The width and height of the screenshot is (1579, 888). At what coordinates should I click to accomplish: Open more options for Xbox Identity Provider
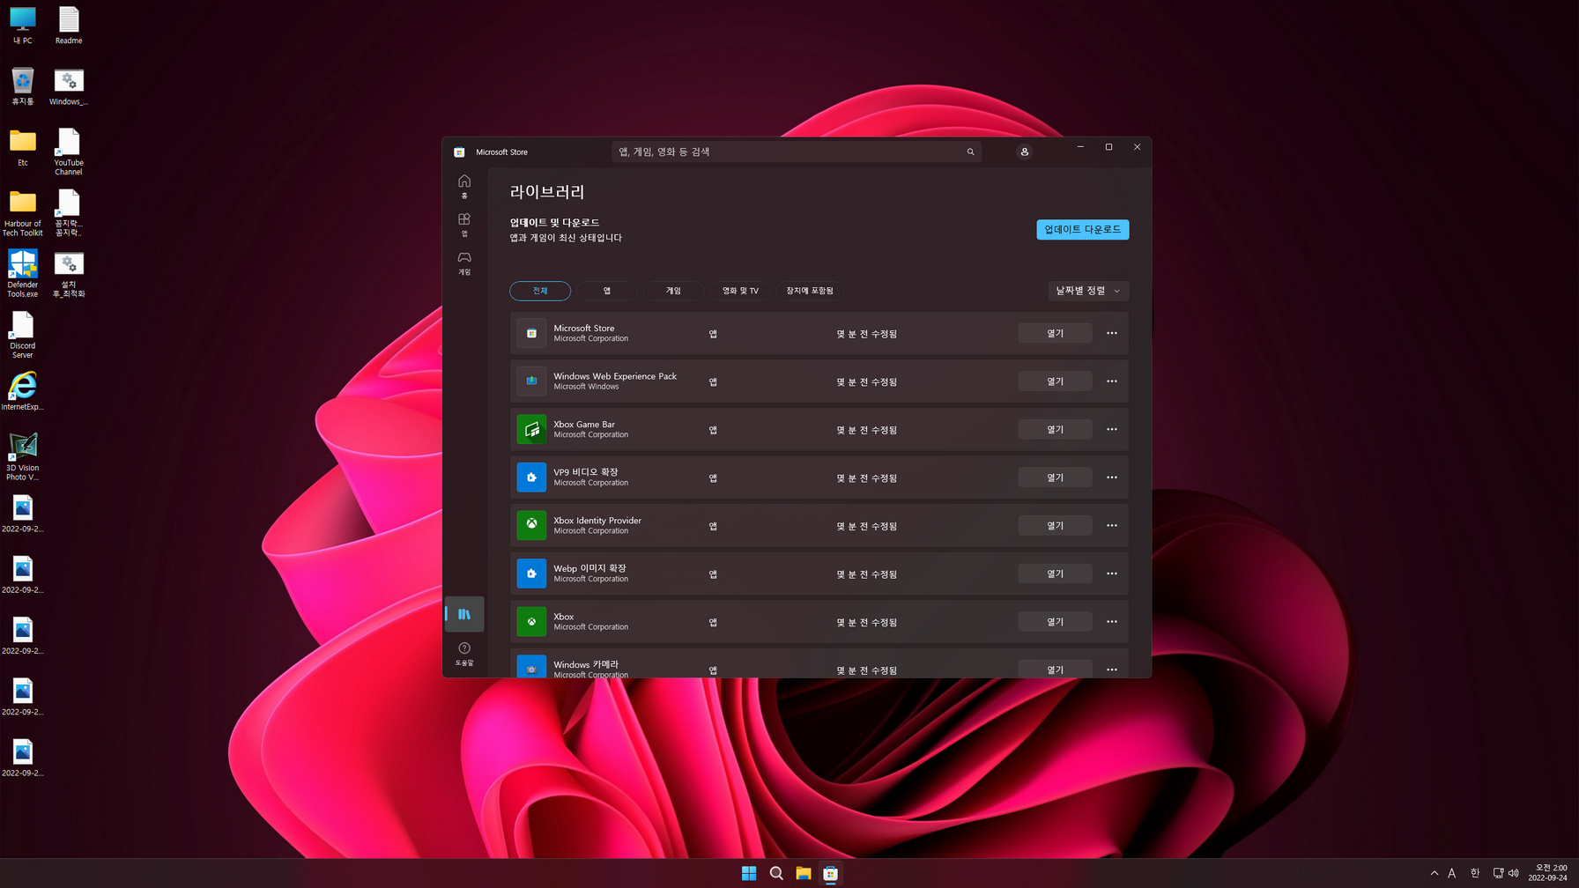click(x=1112, y=525)
